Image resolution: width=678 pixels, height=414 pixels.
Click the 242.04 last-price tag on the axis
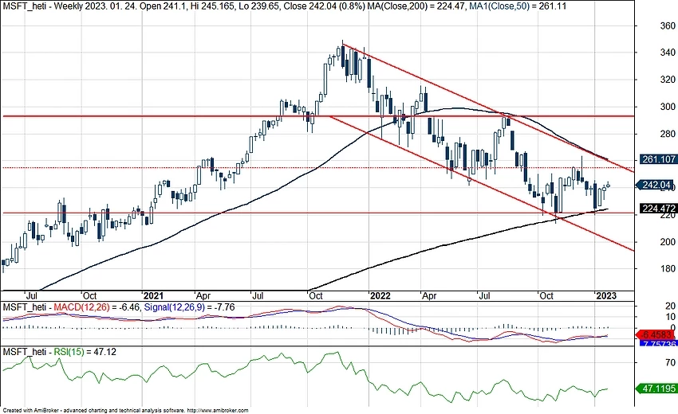pos(656,186)
